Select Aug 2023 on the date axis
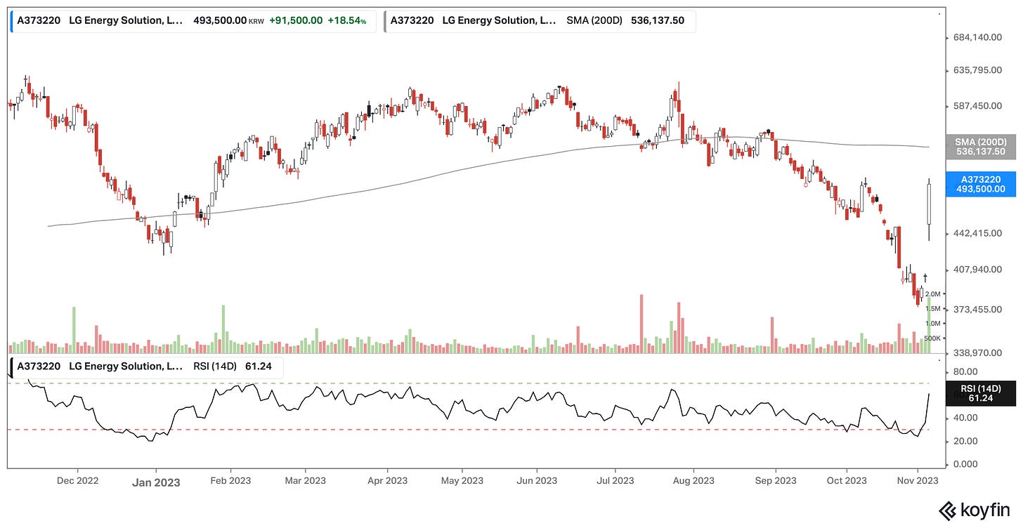 point(693,481)
